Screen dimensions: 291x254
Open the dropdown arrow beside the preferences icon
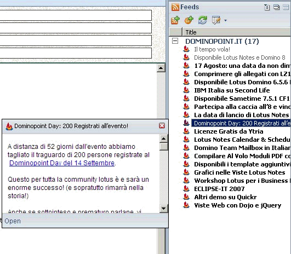(x=225, y=20)
